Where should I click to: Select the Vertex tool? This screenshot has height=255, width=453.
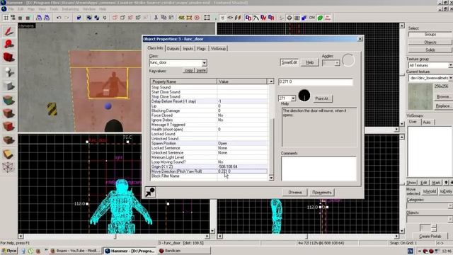tap(8, 167)
